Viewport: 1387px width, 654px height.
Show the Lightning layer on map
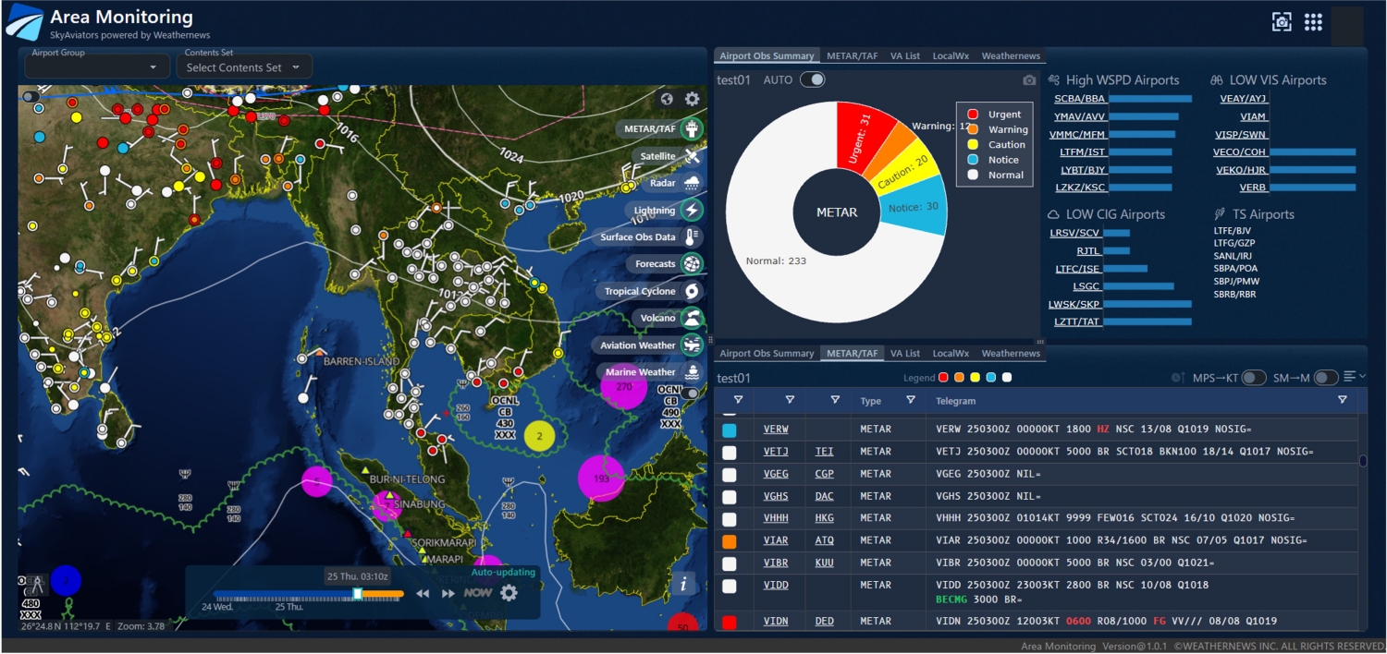click(x=692, y=211)
